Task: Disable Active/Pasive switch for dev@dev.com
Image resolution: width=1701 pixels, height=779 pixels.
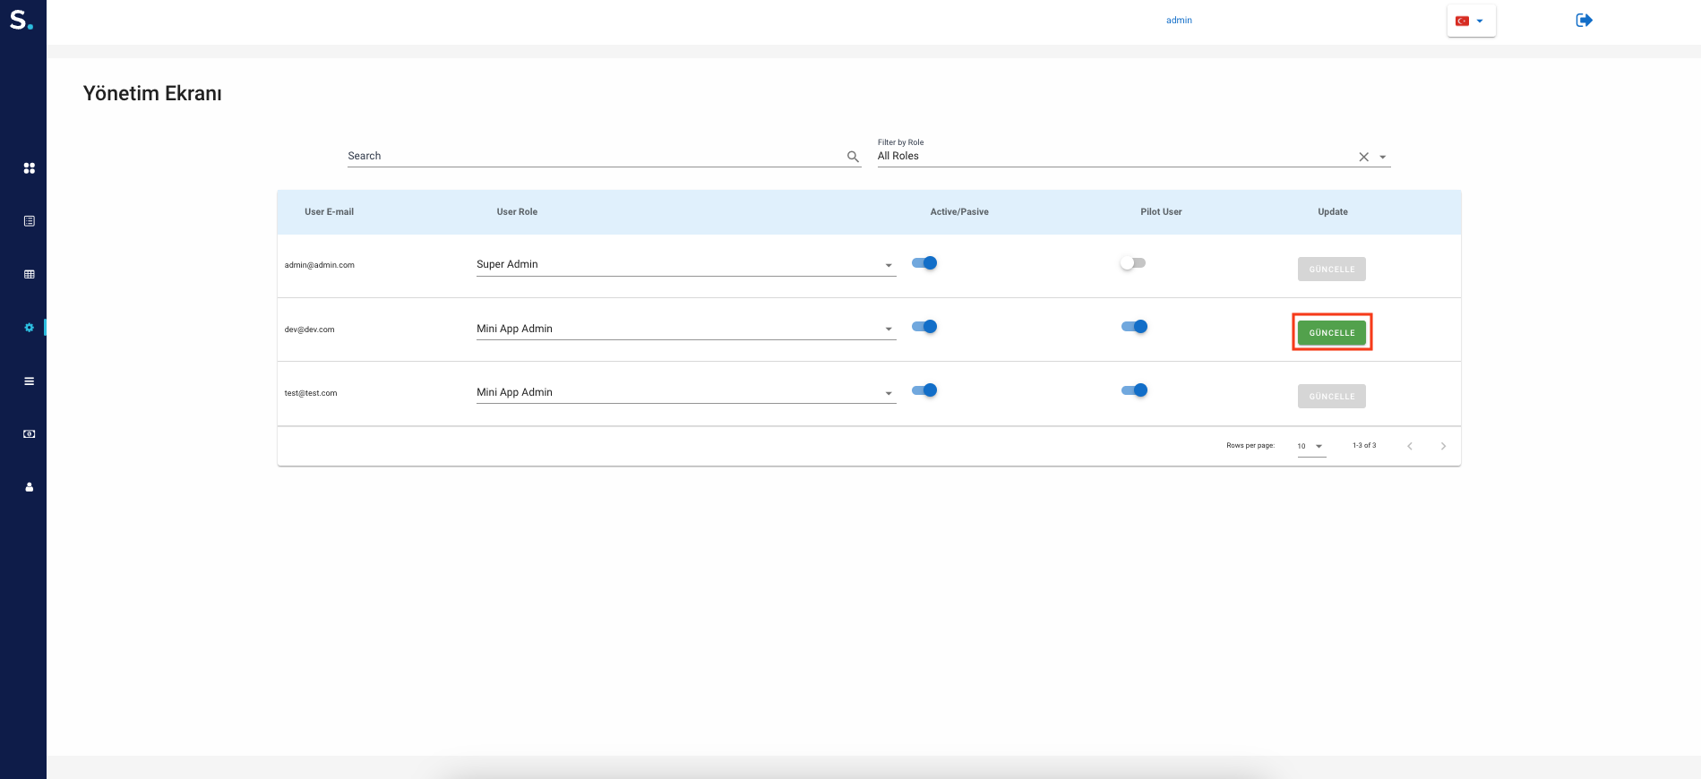Action: click(x=924, y=327)
